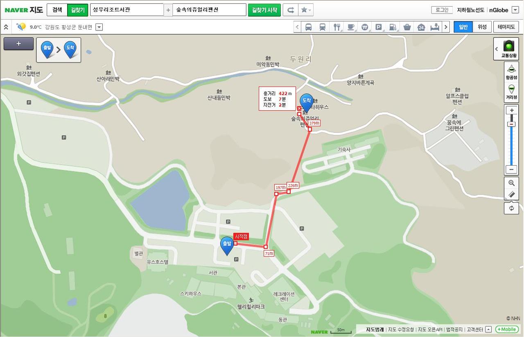Toggle 거리뷰 street view layer
This screenshot has width=524, height=337.
[x=511, y=92]
